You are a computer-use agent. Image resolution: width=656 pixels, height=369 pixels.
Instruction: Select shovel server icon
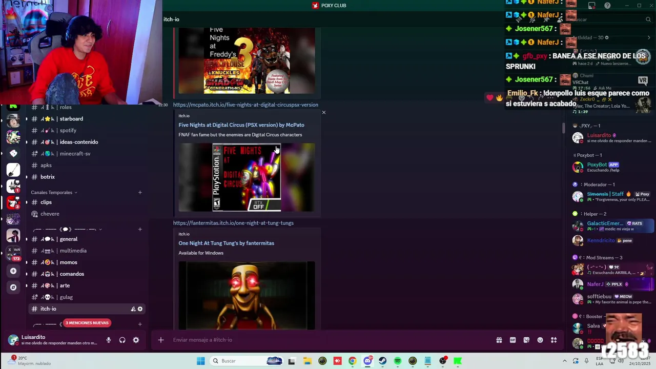point(13,170)
